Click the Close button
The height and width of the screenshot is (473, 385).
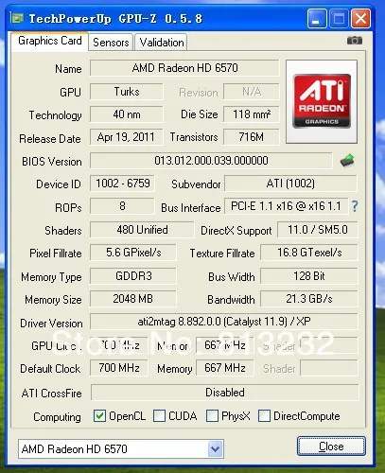[331, 447]
